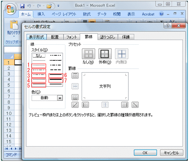Screen dimensions: 189x162
Task: Apply the top border button
Action: (x=75, y=76)
